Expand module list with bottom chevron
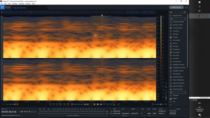210x118 pixels. coord(171,105)
